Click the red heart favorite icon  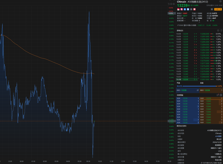(x=194, y=9)
